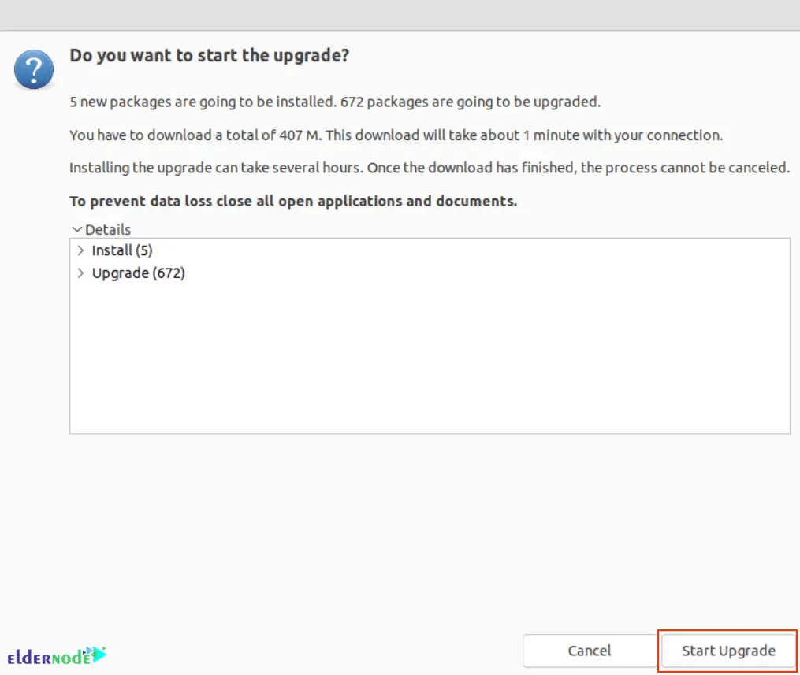Viewport: 800px width, 675px height.
Task: Click the download size summary text
Action: tap(396, 135)
